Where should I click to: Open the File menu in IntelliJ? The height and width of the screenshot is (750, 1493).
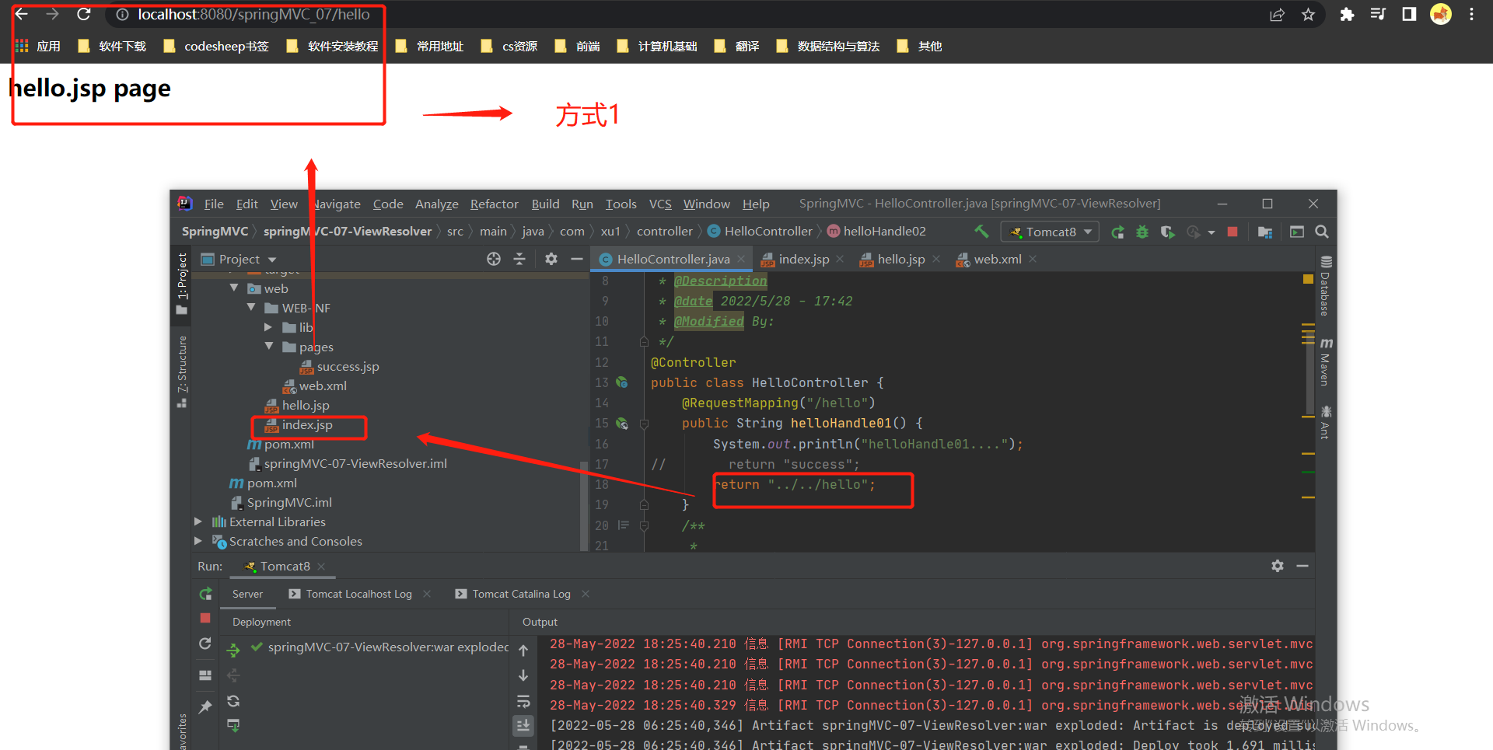[214, 204]
